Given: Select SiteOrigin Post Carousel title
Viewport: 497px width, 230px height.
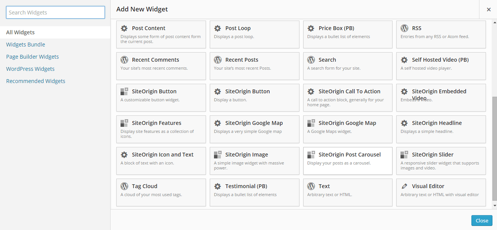Looking at the screenshot, I should (x=349, y=155).
